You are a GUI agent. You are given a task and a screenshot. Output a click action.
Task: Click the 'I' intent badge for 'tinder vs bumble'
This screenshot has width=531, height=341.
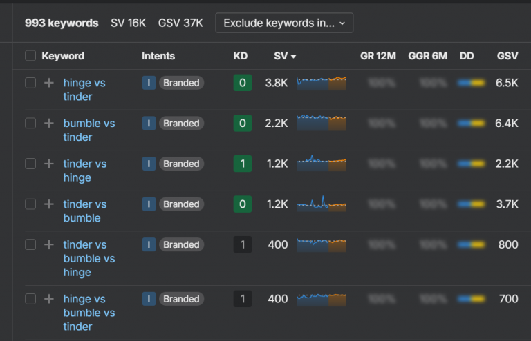coord(149,204)
